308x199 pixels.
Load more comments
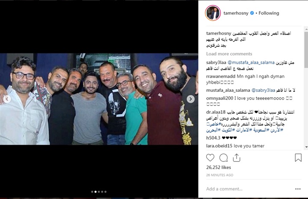coord(229,54)
